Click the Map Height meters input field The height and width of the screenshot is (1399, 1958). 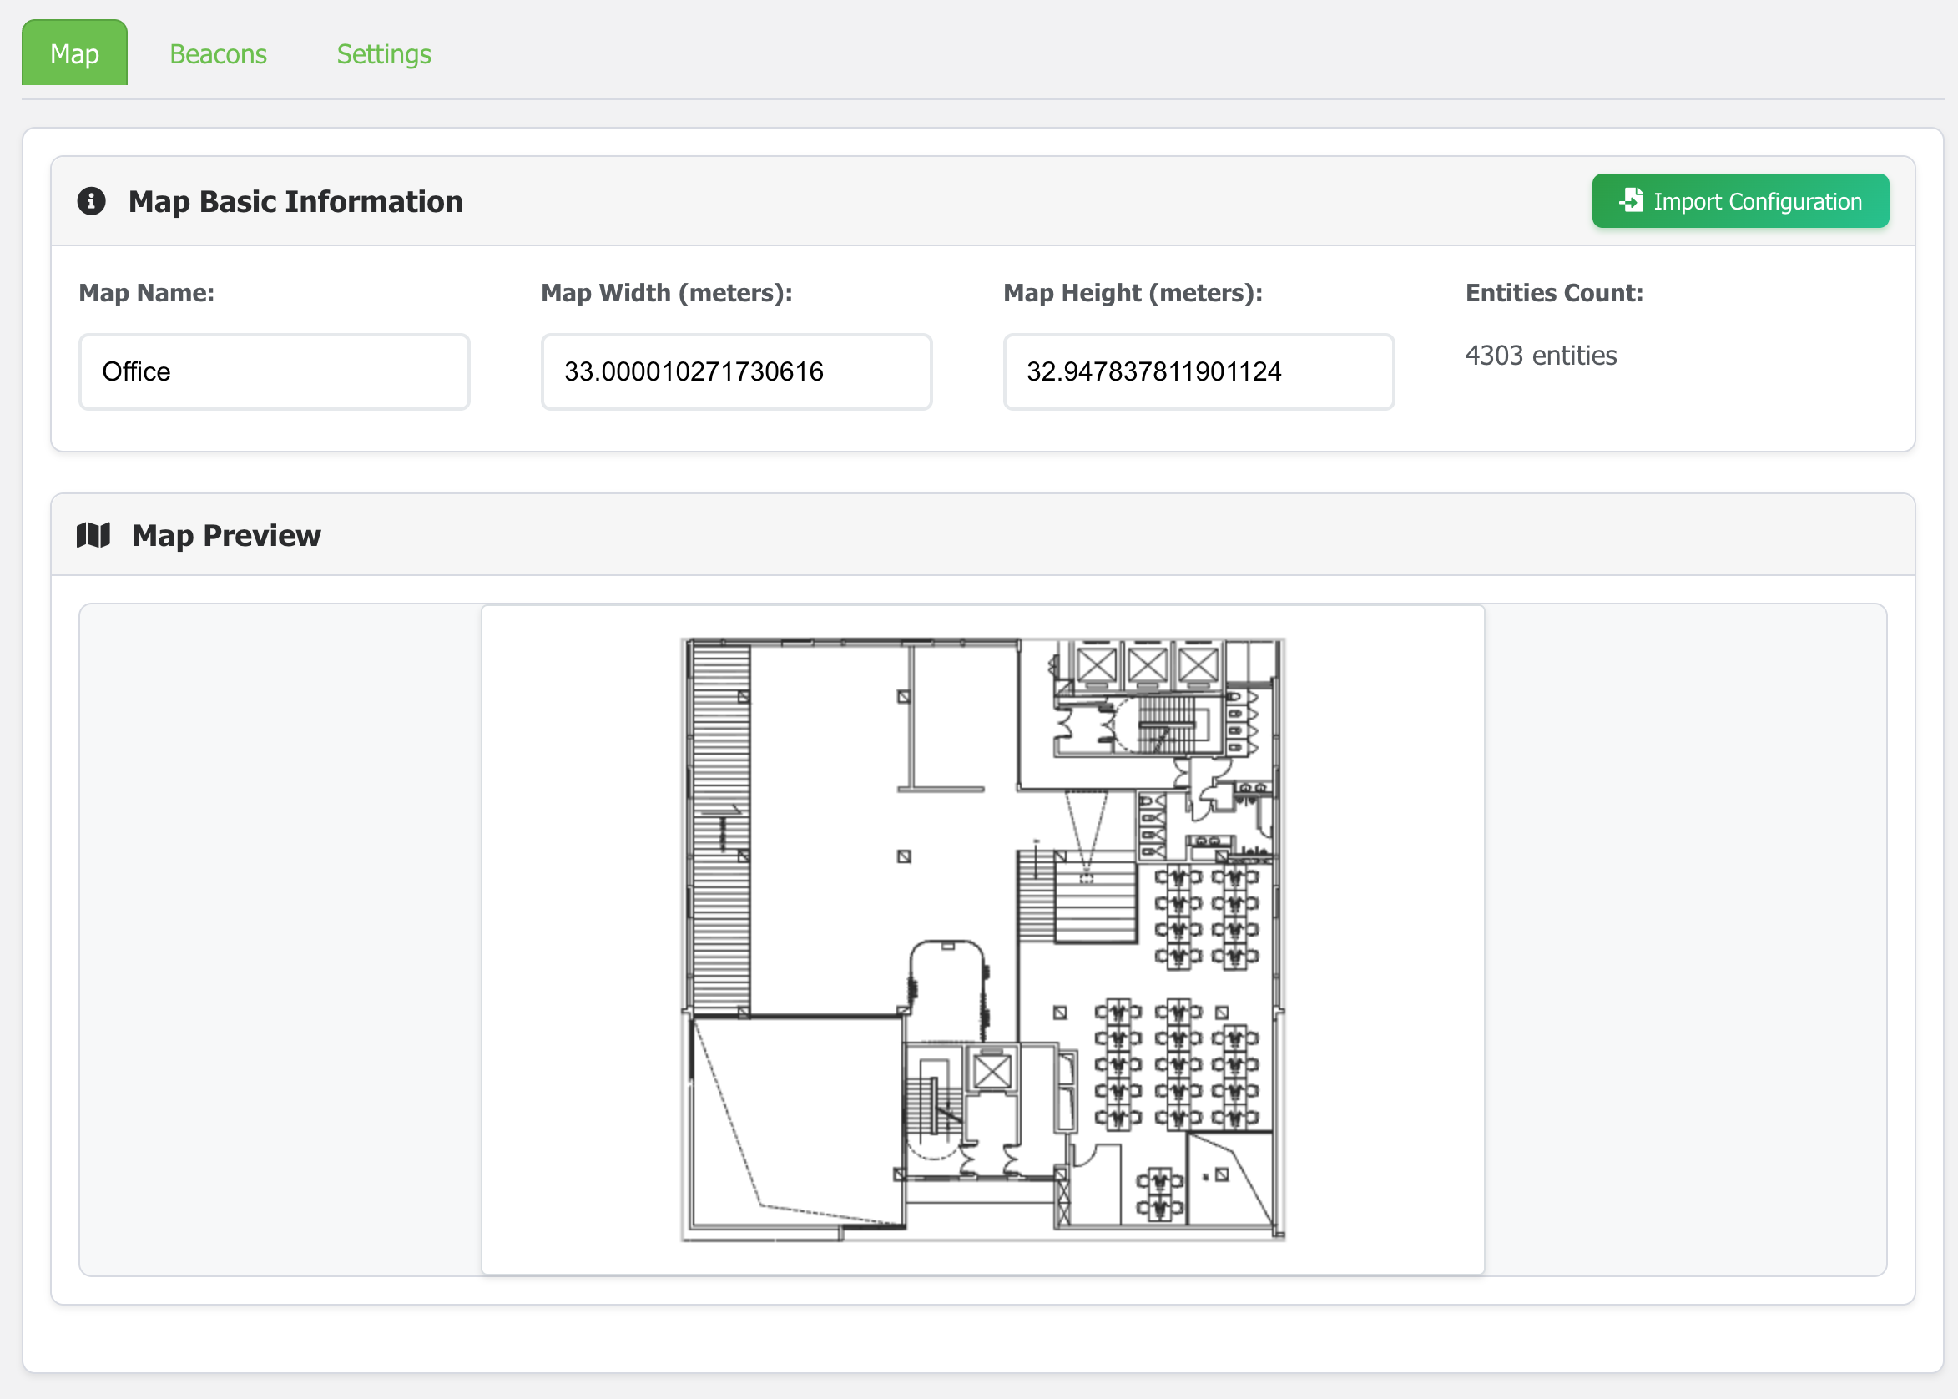(1198, 371)
